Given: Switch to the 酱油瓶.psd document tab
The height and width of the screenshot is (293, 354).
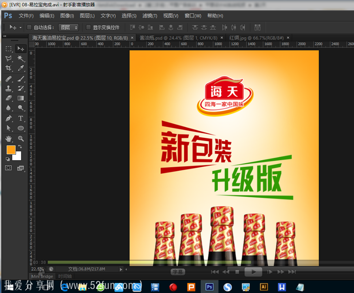Looking at the screenshot, I should pyautogui.click(x=179, y=38).
